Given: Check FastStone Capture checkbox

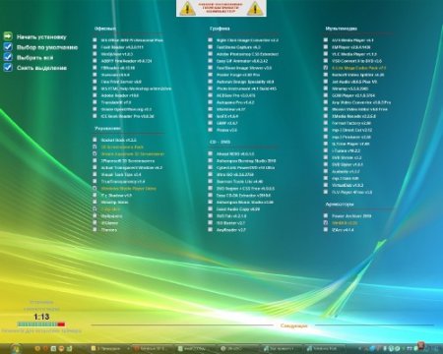Looking at the screenshot, I should point(211,47).
